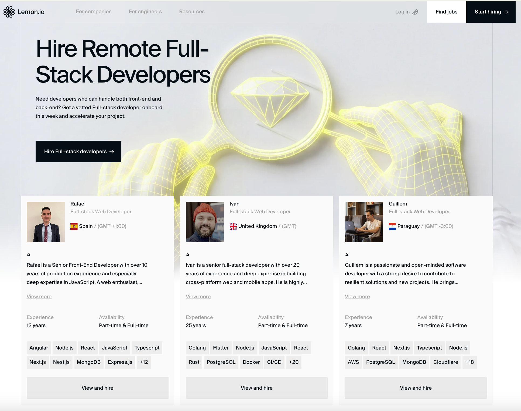Select the Nest.js skill tag
This screenshot has height=411, width=521.
[x=61, y=362]
